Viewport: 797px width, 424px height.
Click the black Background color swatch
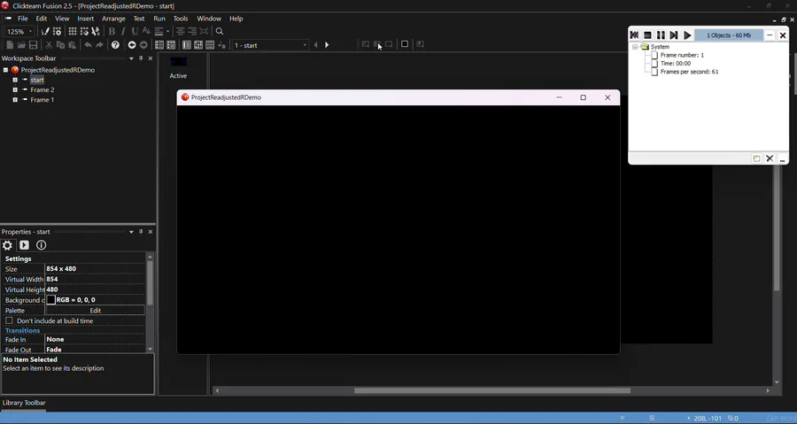pos(50,300)
